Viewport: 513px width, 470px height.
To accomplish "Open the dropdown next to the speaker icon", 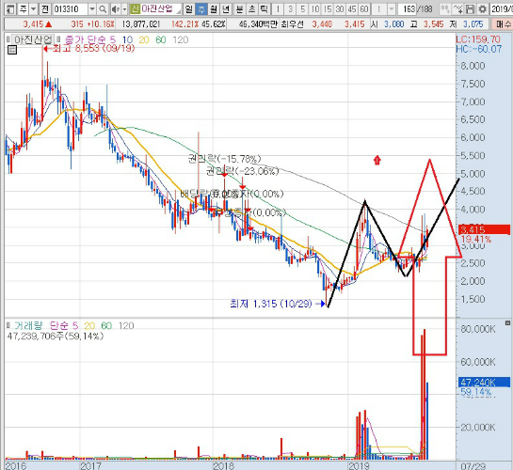I will pyautogui.click(x=124, y=9).
